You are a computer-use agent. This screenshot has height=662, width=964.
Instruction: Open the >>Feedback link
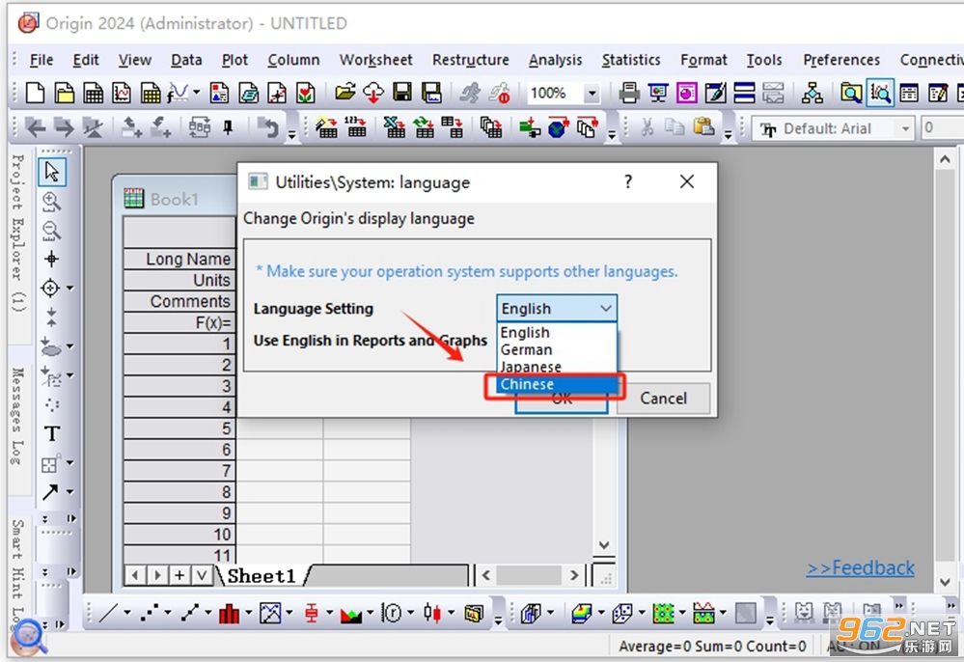click(x=860, y=567)
